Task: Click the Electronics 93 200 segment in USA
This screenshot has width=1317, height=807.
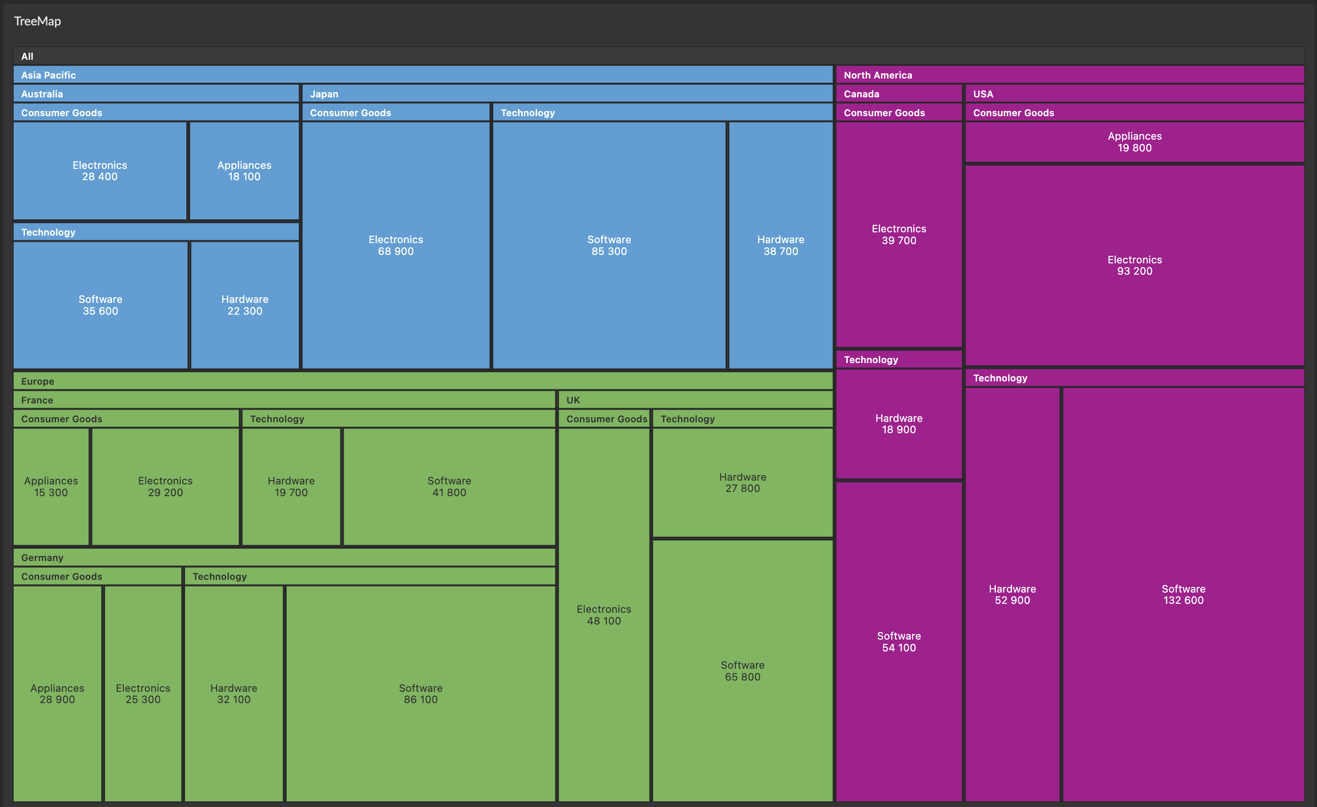Action: tap(1135, 265)
